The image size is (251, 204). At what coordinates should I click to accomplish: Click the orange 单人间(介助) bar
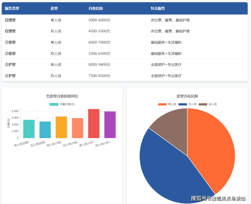click(61, 127)
